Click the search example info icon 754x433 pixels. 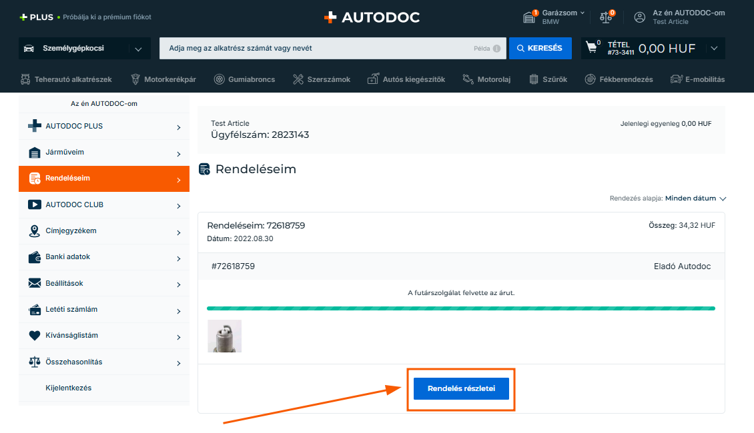pyautogui.click(x=496, y=49)
